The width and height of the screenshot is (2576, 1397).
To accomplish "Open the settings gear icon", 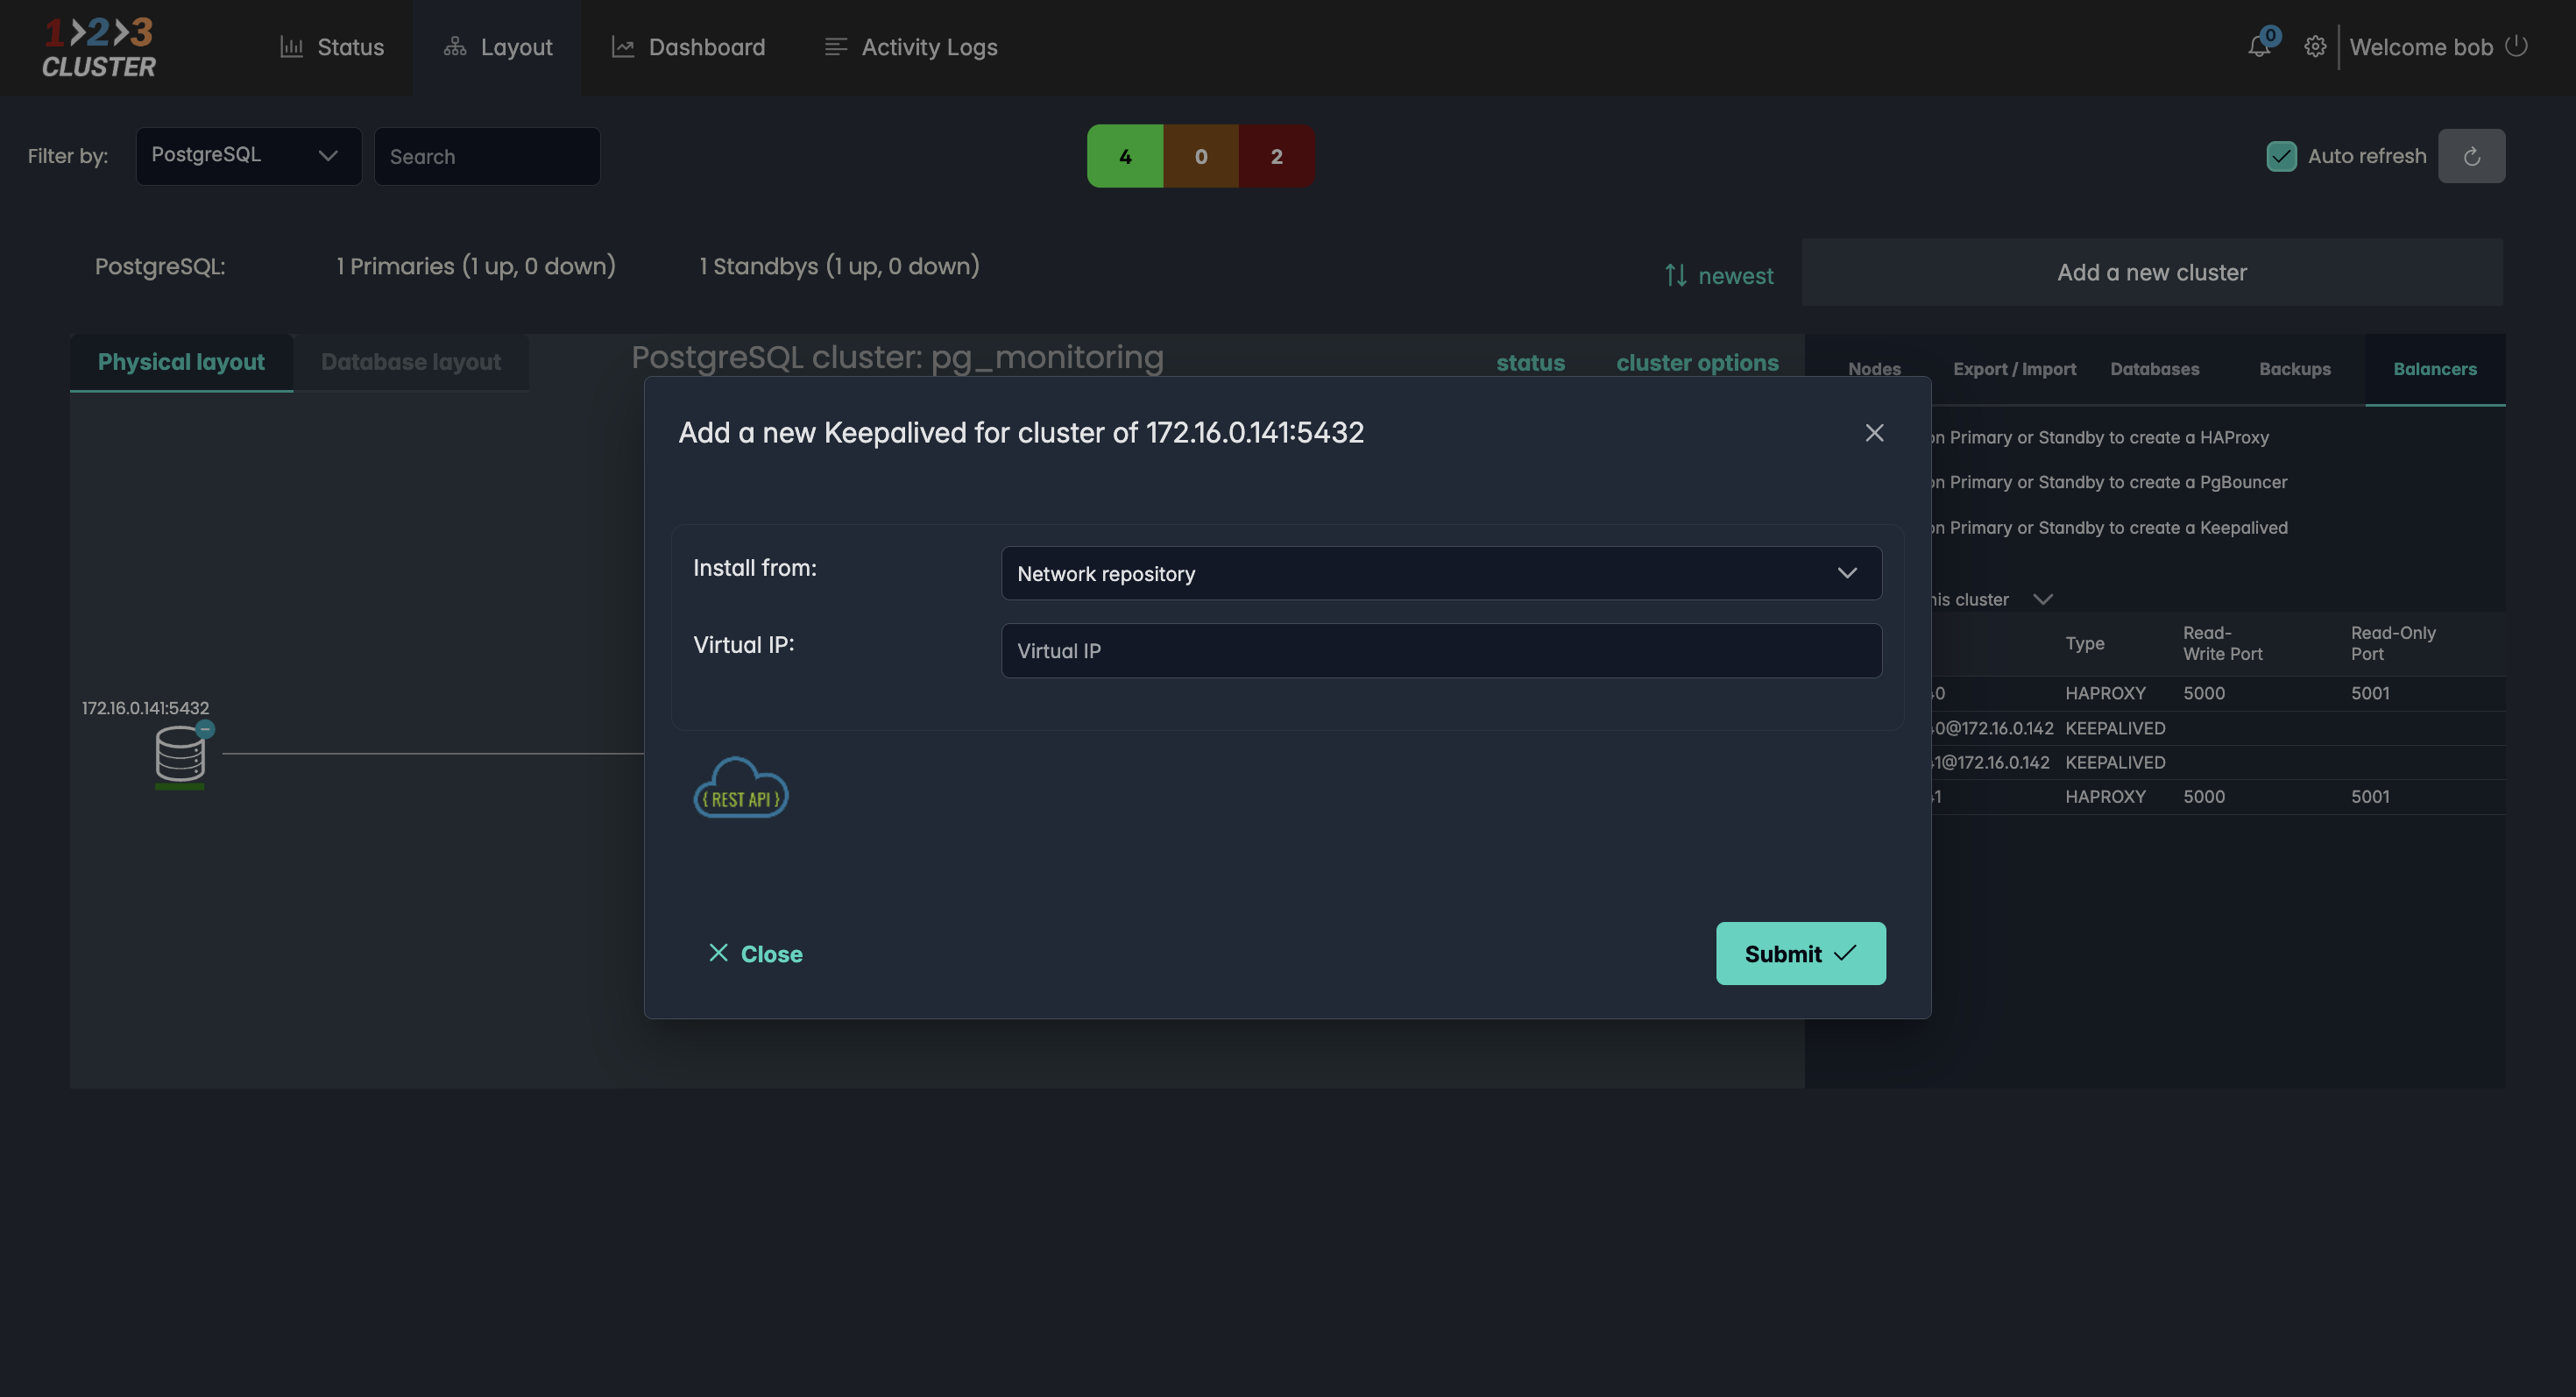I will [x=2314, y=47].
